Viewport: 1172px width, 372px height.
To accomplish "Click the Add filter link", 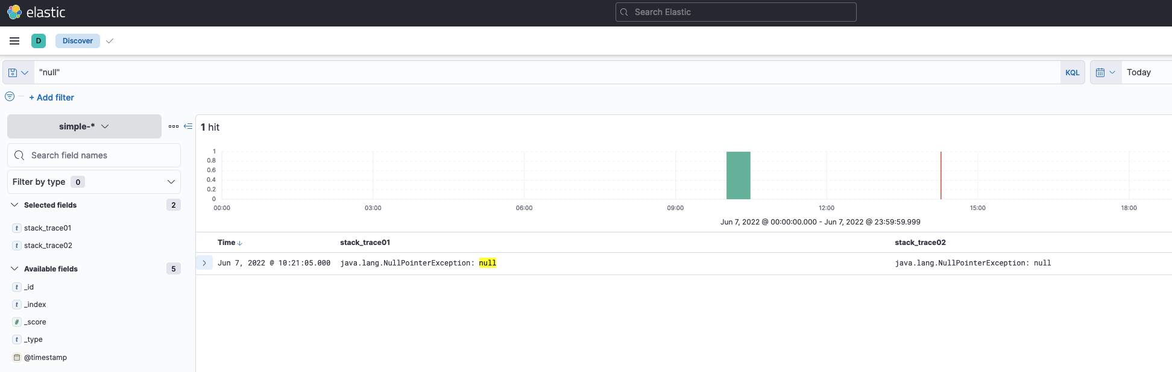I will pyautogui.click(x=52, y=98).
